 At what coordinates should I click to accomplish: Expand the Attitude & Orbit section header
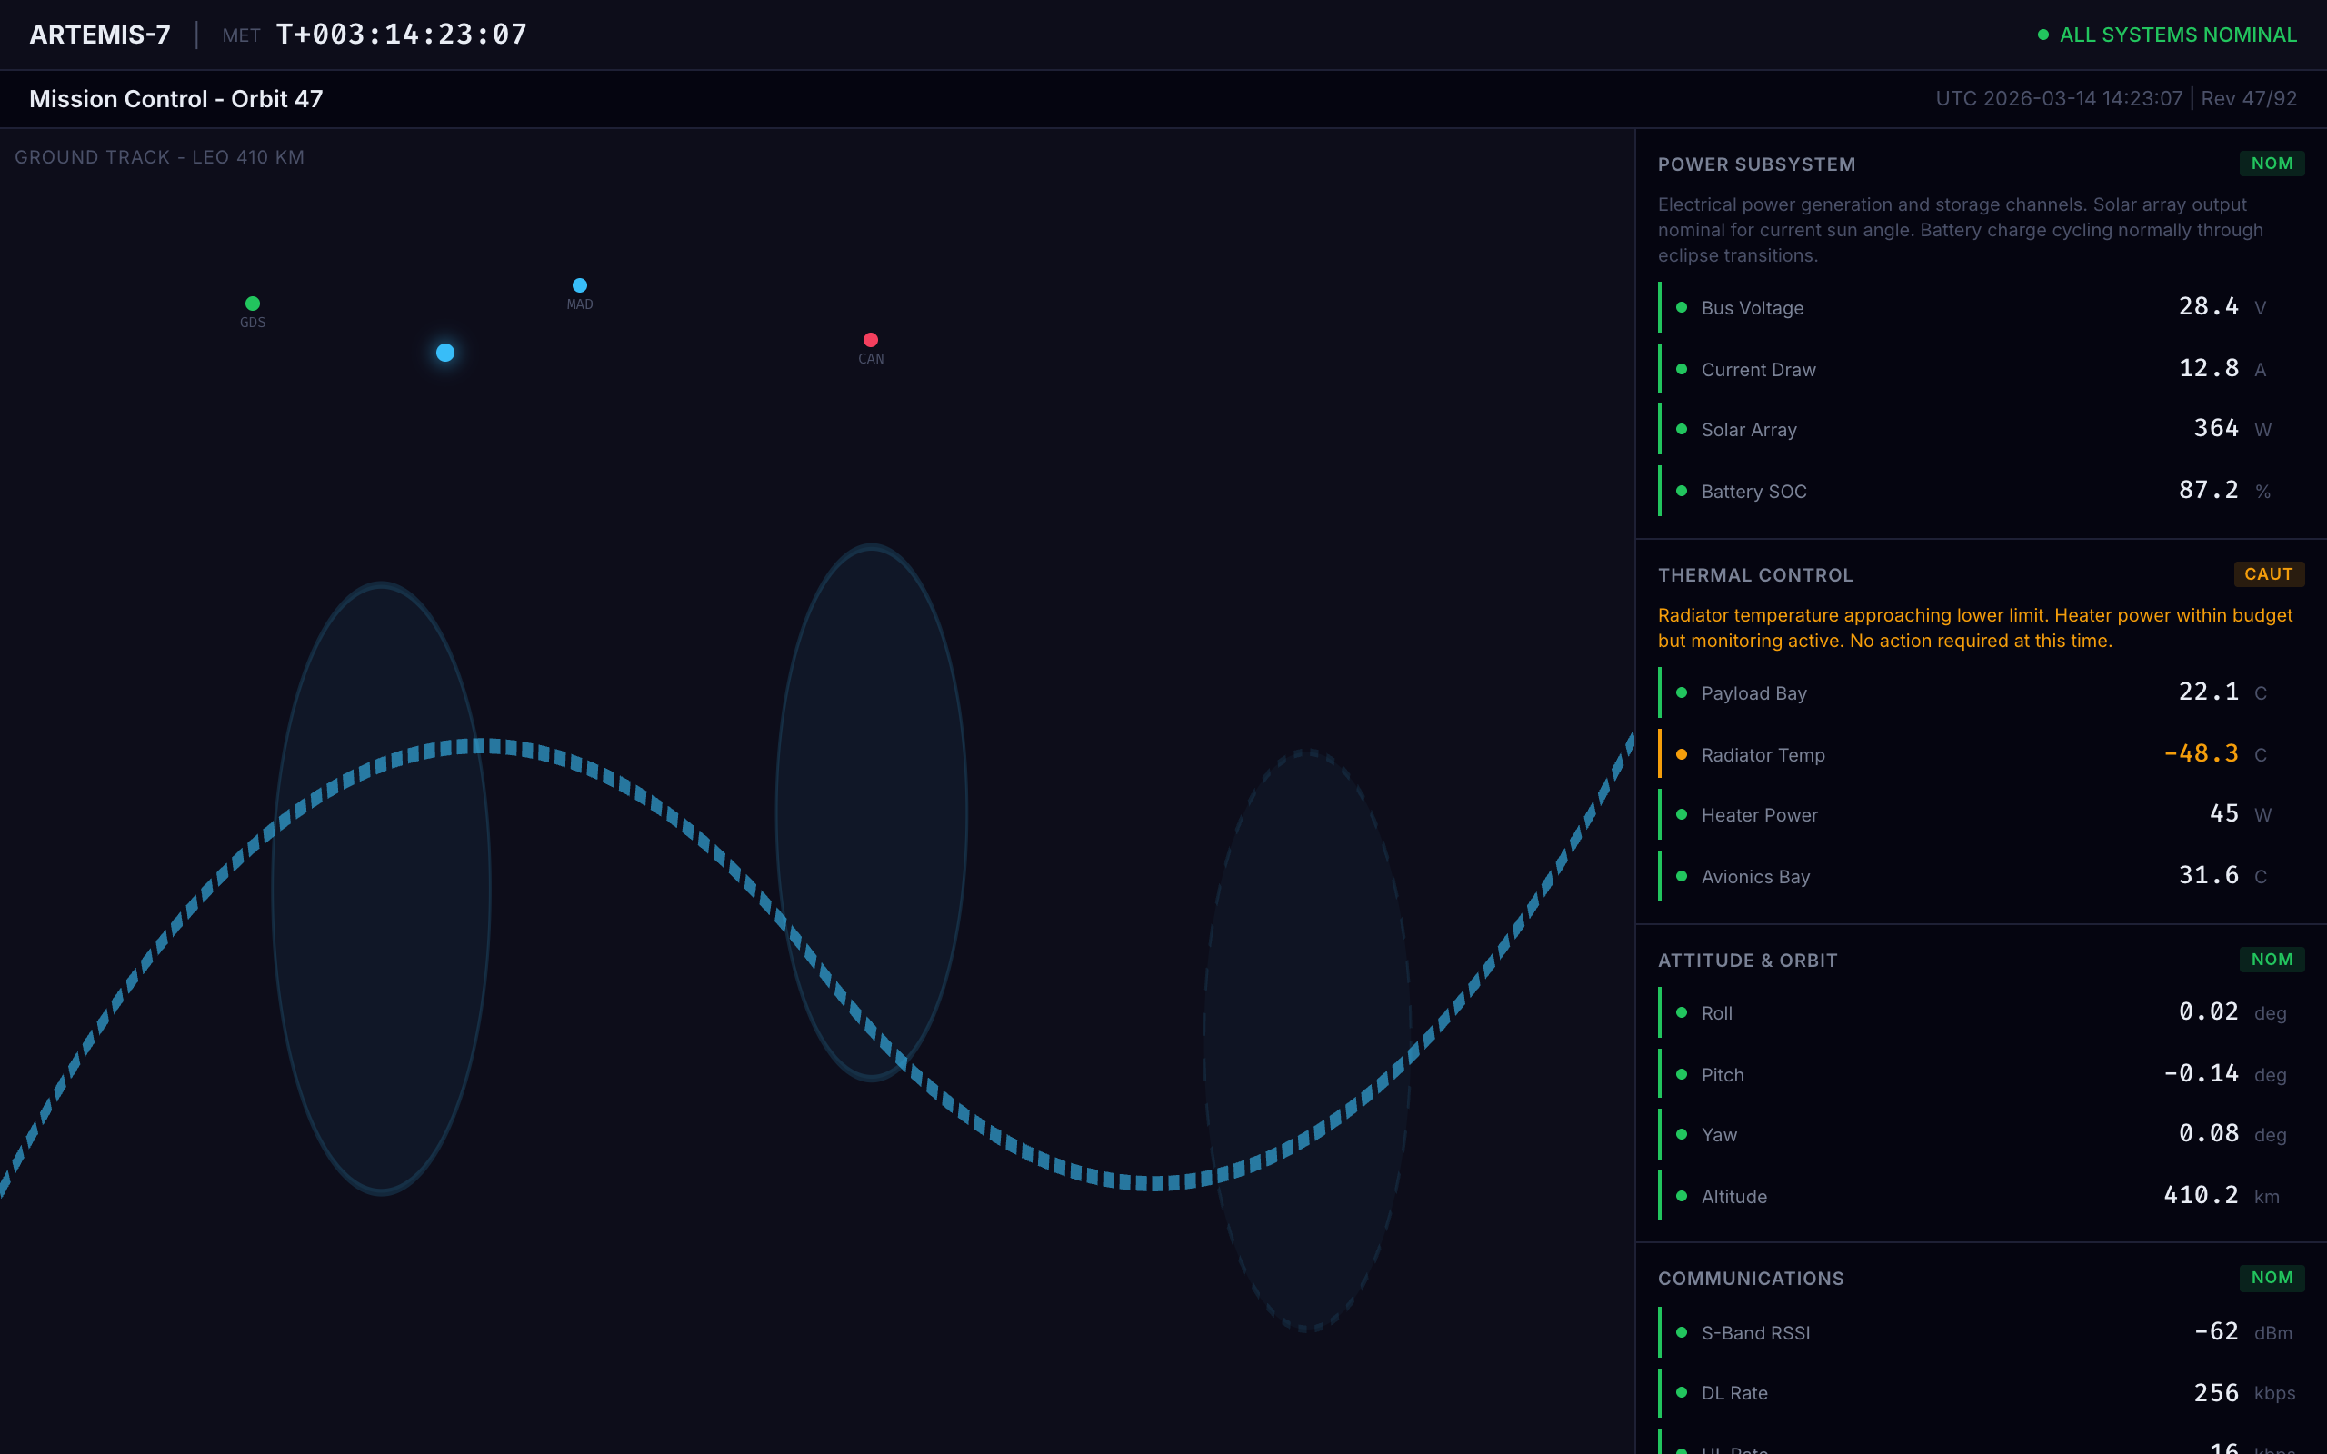point(1747,960)
